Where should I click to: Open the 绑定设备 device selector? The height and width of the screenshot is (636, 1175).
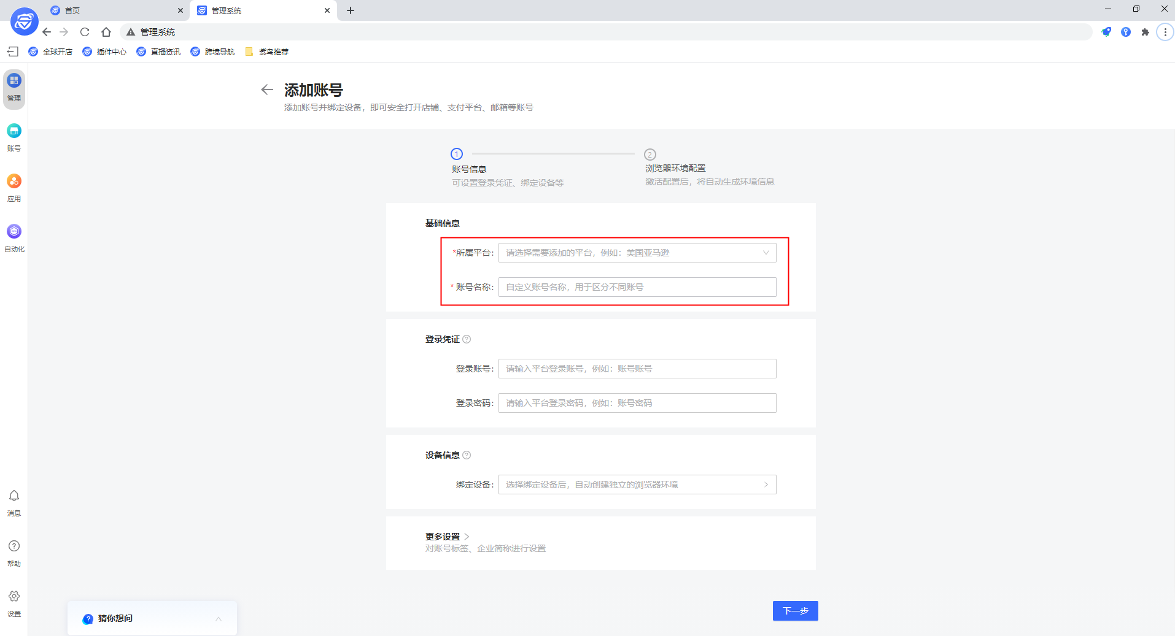click(637, 484)
